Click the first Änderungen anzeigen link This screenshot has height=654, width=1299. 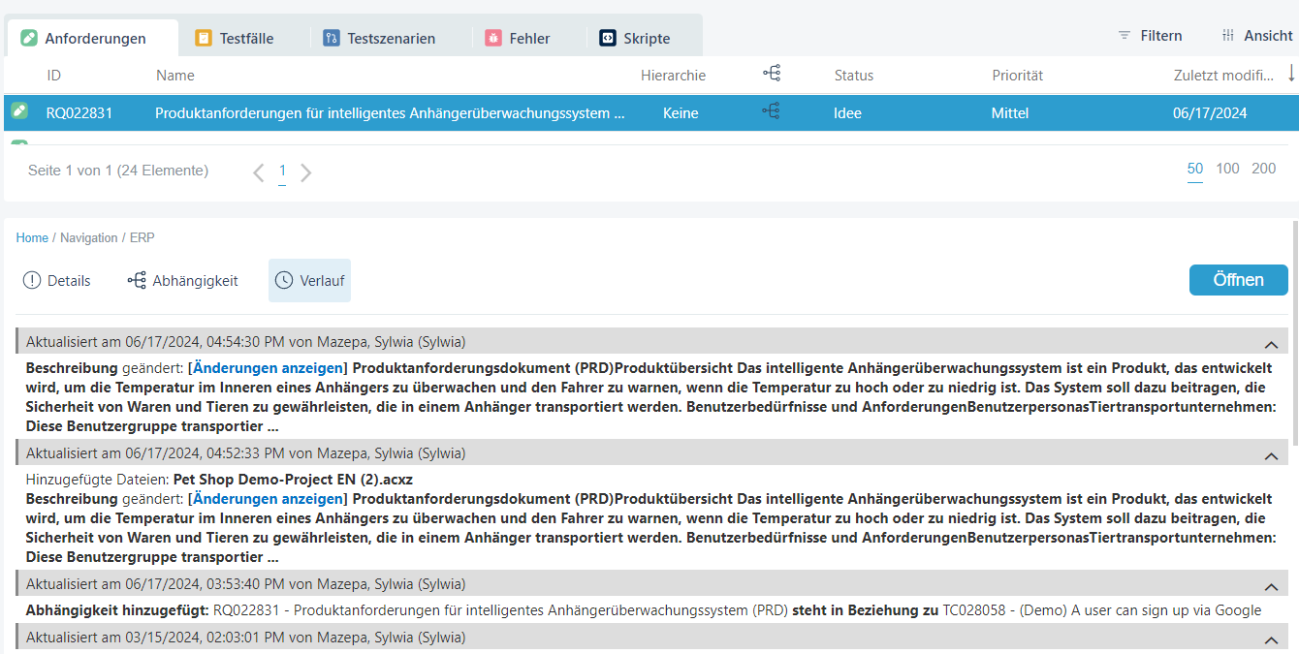(x=268, y=368)
